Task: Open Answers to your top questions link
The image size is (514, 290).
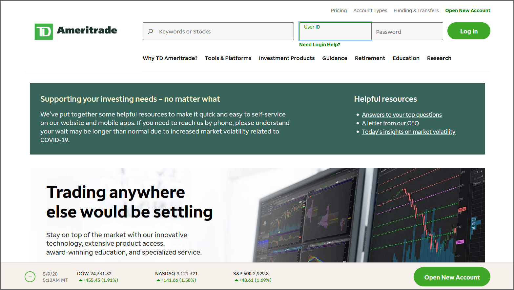Action: click(402, 114)
